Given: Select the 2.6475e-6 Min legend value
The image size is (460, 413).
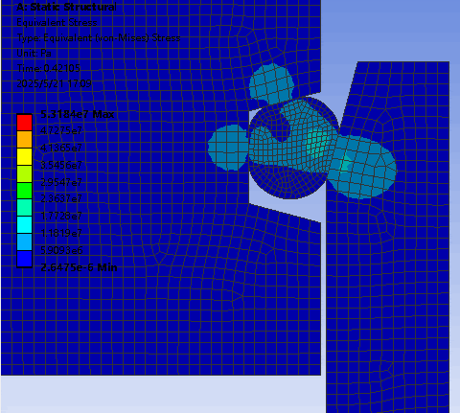Looking at the screenshot, I should [x=79, y=267].
